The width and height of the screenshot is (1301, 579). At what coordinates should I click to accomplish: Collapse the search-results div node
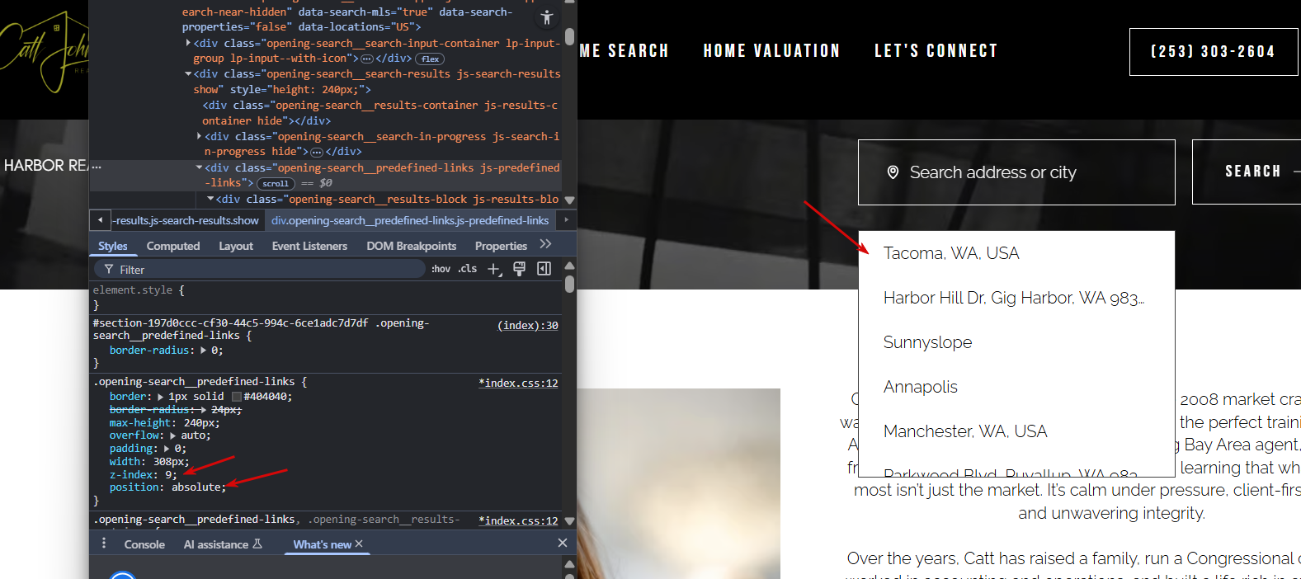[188, 74]
